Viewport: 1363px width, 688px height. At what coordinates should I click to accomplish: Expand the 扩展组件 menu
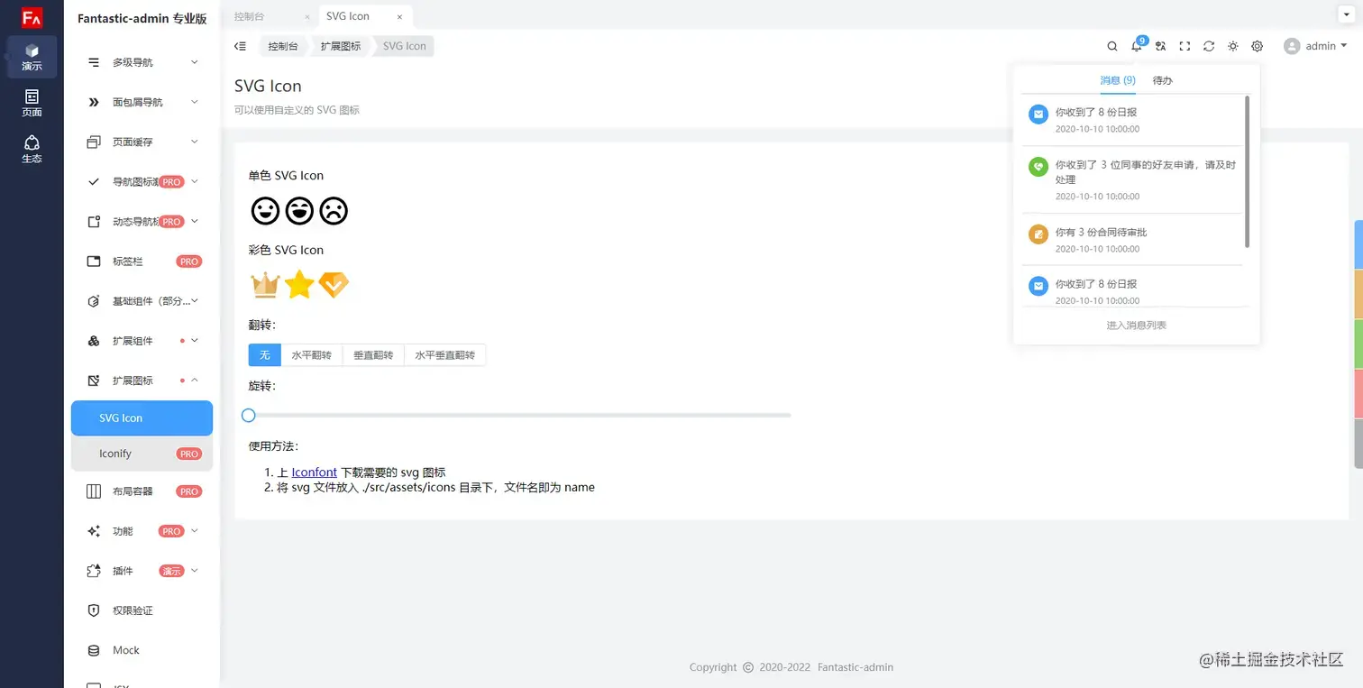[x=142, y=341]
